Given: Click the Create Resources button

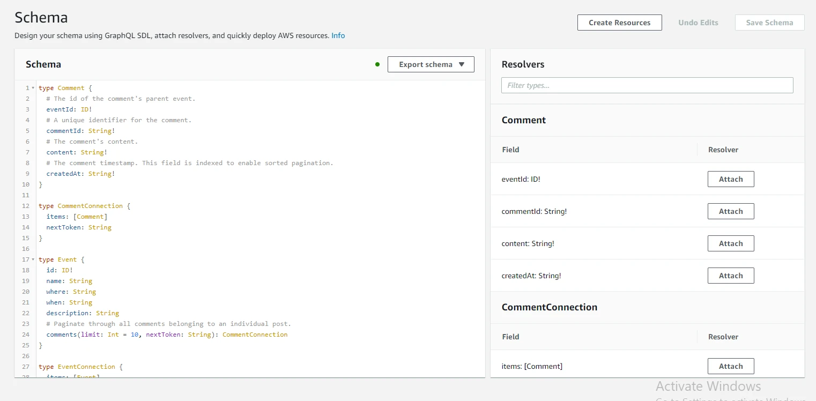Looking at the screenshot, I should pyautogui.click(x=619, y=23).
